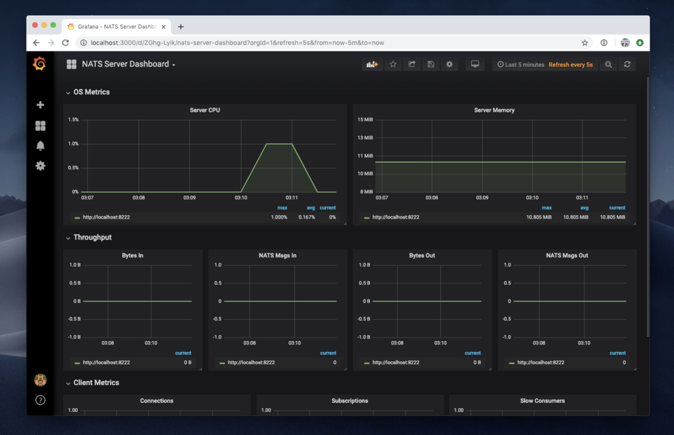Zoom out time range with magnifier
The height and width of the screenshot is (435, 674).
pyautogui.click(x=608, y=64)
